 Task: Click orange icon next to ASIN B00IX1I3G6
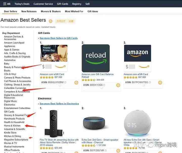tap(118, 85)
